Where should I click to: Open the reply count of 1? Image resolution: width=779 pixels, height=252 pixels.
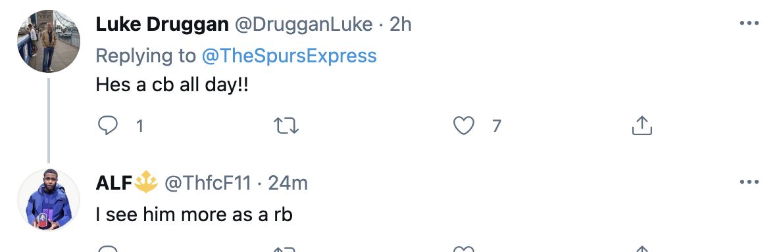tap(139, 127)
